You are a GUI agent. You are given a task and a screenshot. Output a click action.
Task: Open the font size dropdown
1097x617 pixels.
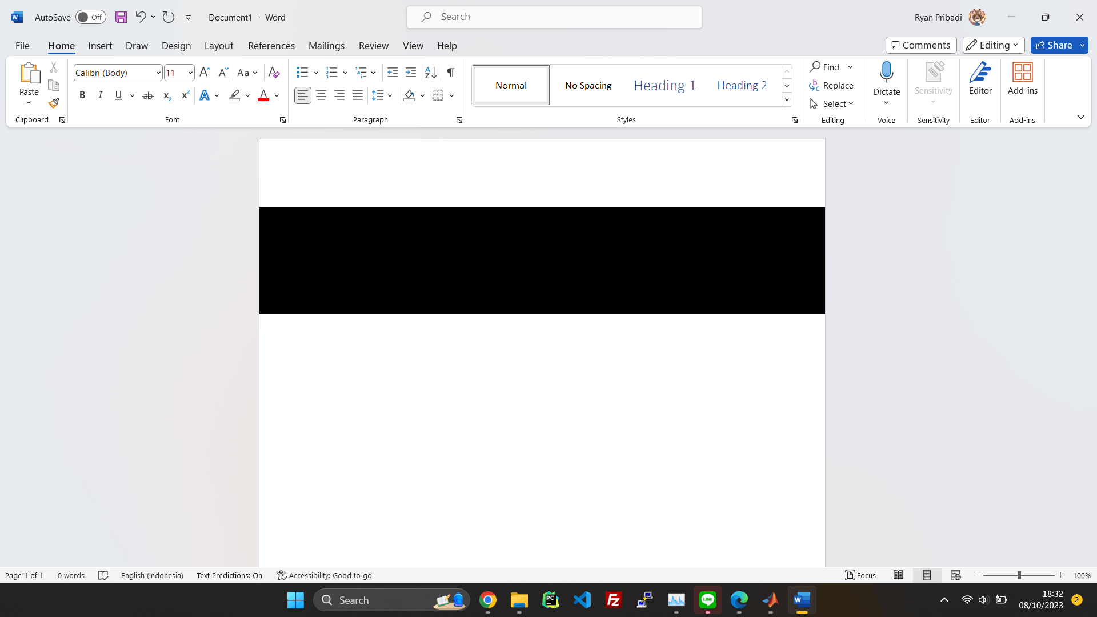click(x=190, y=73)
